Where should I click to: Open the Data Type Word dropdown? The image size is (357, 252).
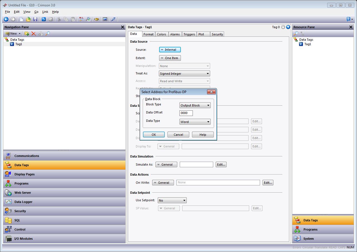195,122
